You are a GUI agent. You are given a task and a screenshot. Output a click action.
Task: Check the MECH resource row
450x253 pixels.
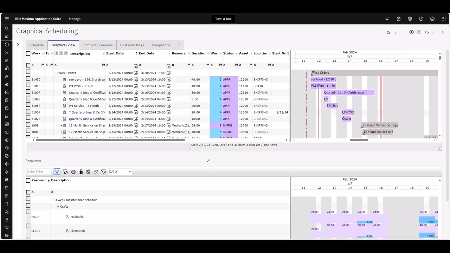(x=28, y=212)
